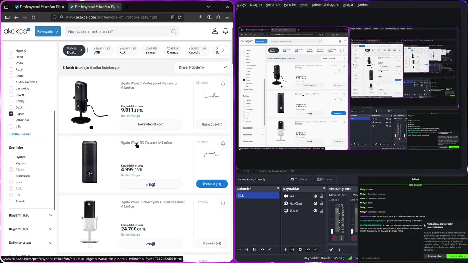Open the browser hamburger menu
The width and height of the screenshot is (468, 263).
tap(227, 17)
